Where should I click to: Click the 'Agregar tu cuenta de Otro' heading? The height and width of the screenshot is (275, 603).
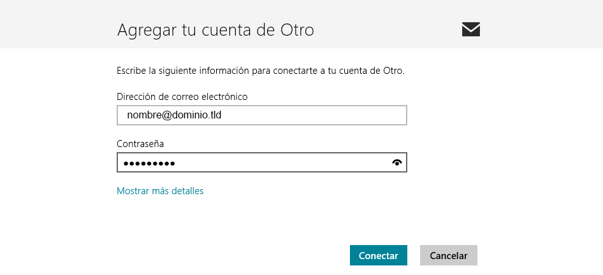pos(215,30)
